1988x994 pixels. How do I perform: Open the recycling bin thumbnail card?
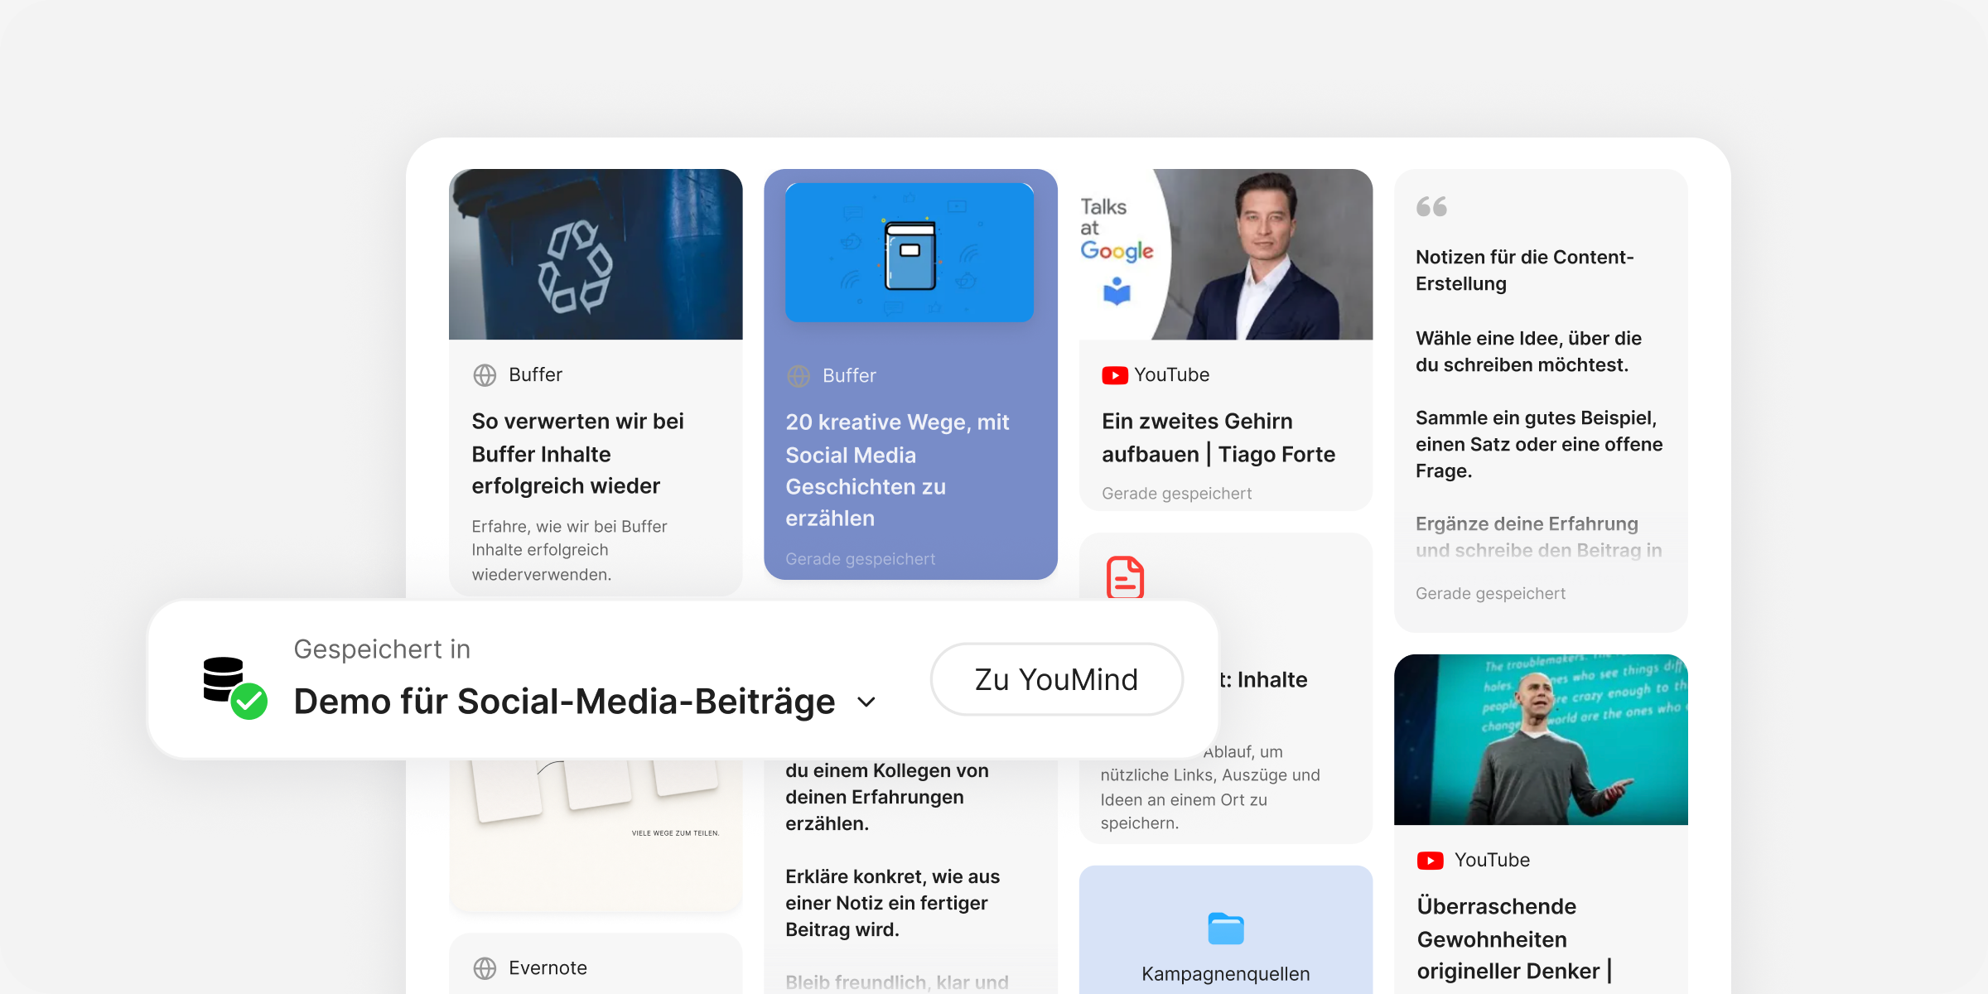596,254
